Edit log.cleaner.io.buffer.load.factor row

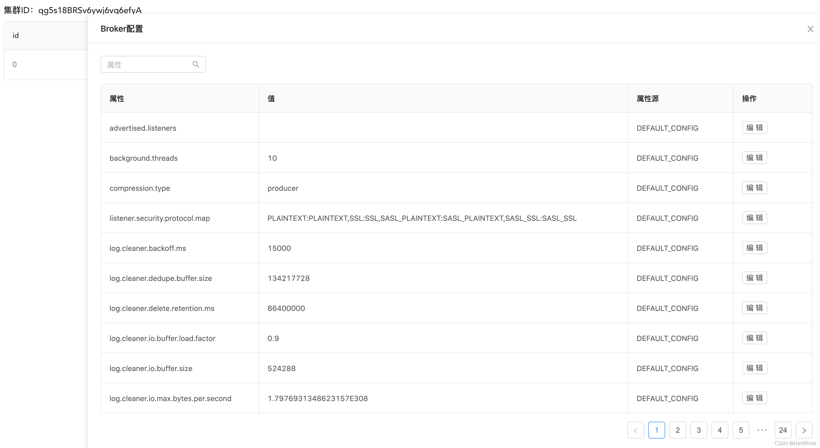tap(754, 338)
